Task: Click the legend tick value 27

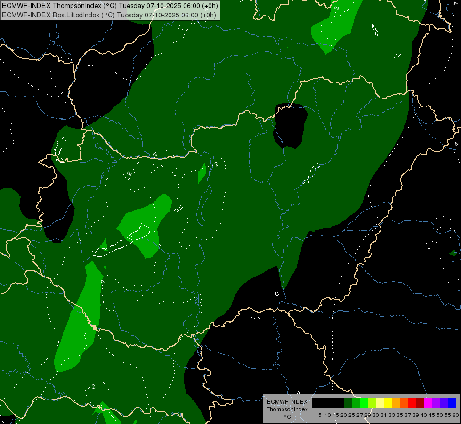Action: click(360, 415)
